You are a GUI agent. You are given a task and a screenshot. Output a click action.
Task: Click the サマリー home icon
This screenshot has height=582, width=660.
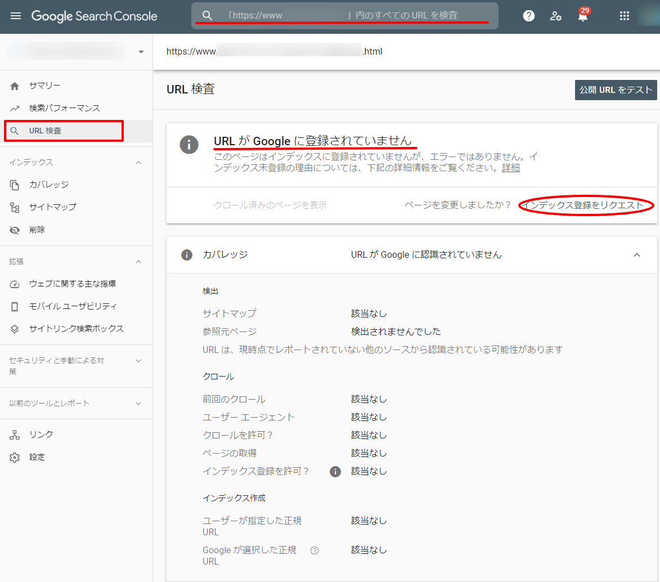point(15,86)
